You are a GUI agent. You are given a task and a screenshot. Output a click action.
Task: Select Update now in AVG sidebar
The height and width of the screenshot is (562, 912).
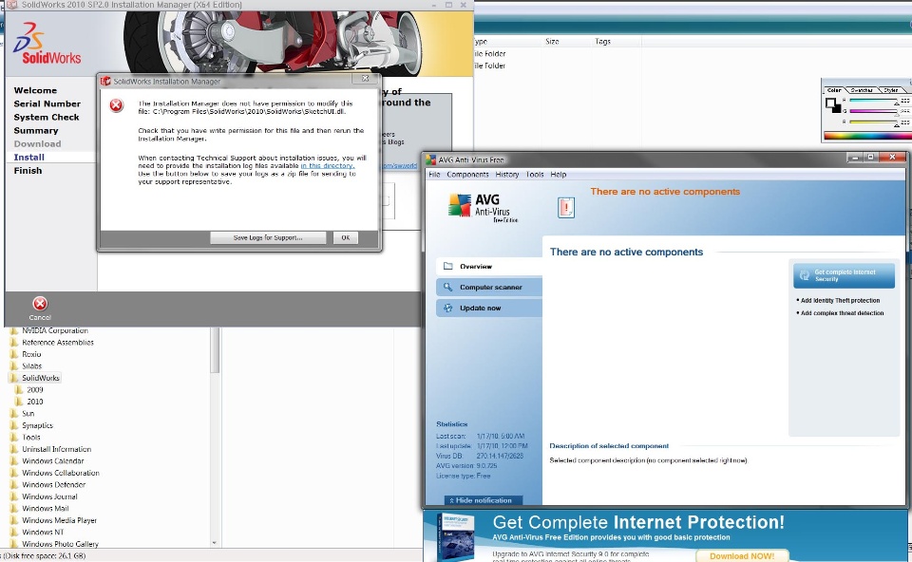[489, 308]
